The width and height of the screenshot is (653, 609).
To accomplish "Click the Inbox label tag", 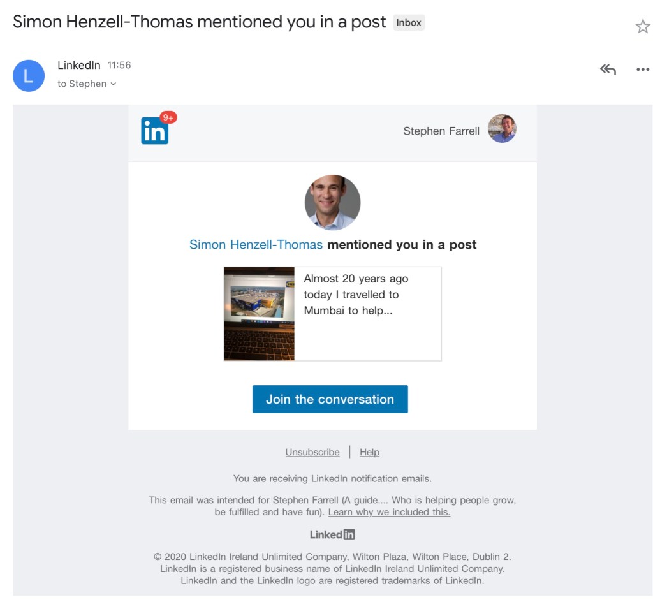I will 409,22.
